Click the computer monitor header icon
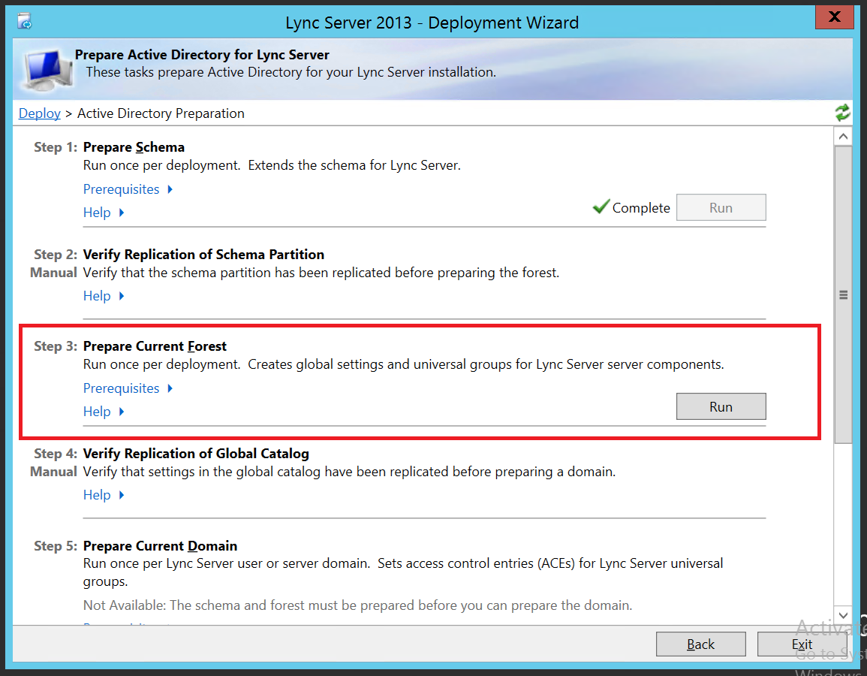This screenshot has width=867, height=676. pyautogui.click(x=47, y=70)
